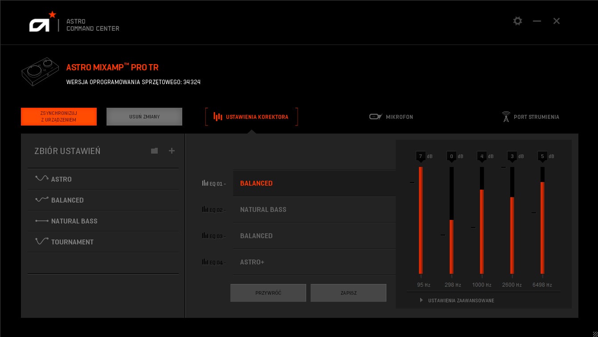Open the PORT STRUMIENIA section
This screenshot has height=337, width=598.
point(531,117)
